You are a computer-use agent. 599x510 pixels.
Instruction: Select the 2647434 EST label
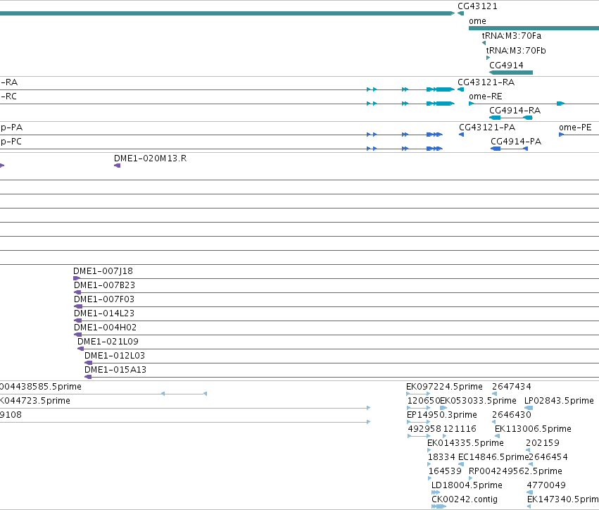[x=512, y=387]
